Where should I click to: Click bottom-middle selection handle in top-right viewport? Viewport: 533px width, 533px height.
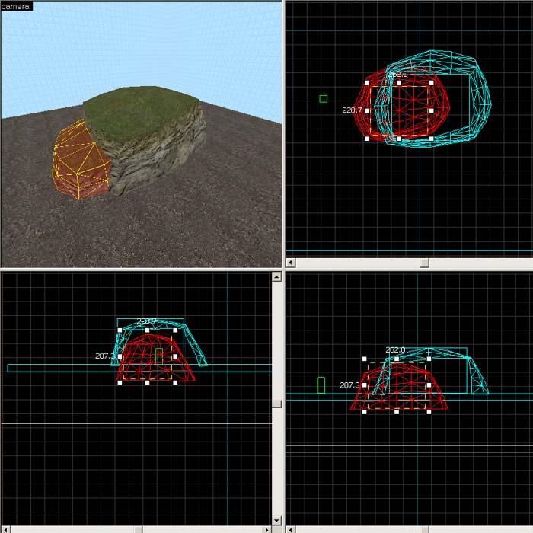click(x=399, y=139)
